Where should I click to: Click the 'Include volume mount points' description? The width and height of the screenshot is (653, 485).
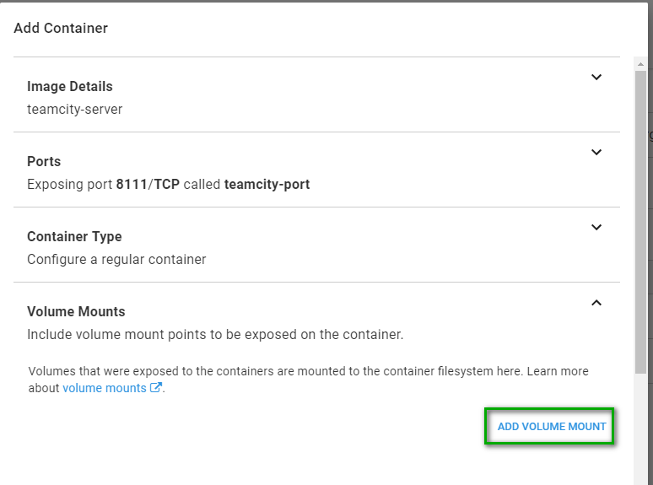pos(215,334)
